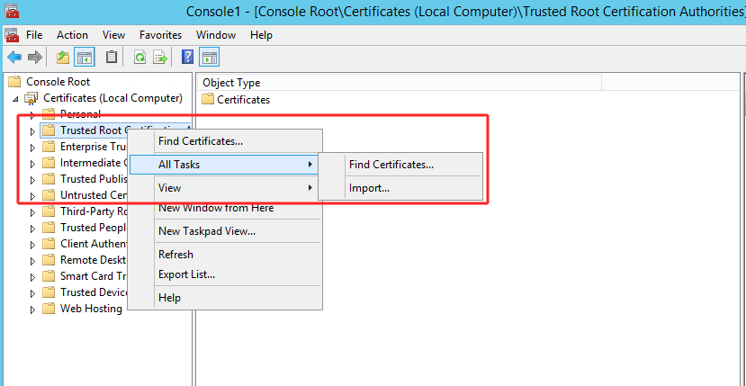Click the Export List toolbar icon
Image resolution: width=746 pixels, height=386 pixels.
[x=160, y=58]
